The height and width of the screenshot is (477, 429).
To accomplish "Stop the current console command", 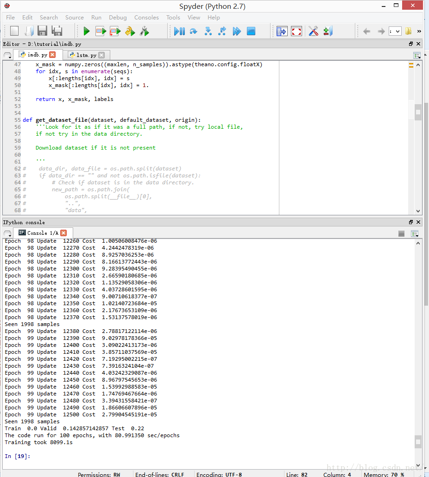I will click(401, 233).
